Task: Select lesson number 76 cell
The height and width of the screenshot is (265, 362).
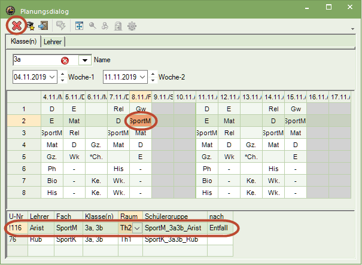Action: [17, 239]
